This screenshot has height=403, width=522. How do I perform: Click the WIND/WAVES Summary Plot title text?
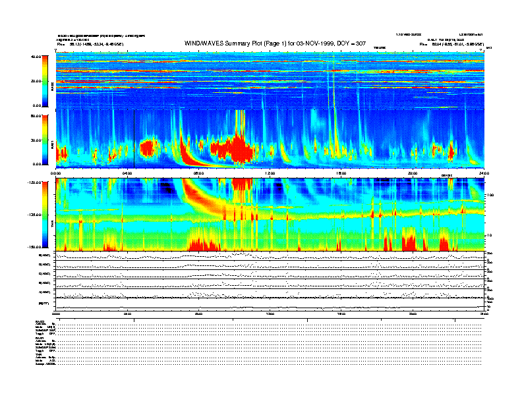275,43
